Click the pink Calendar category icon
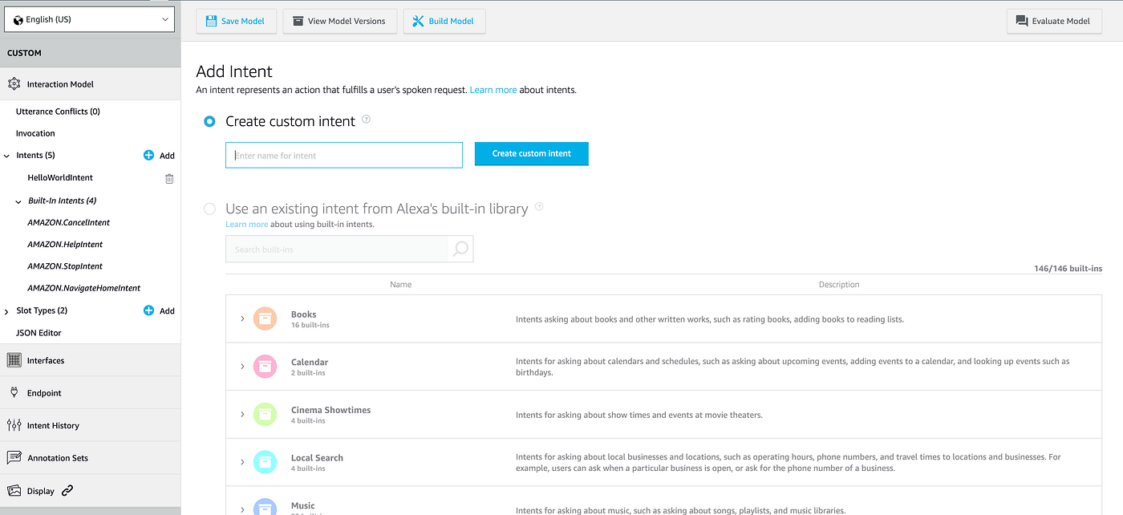Screen dimensions: 1123x515 265,367
